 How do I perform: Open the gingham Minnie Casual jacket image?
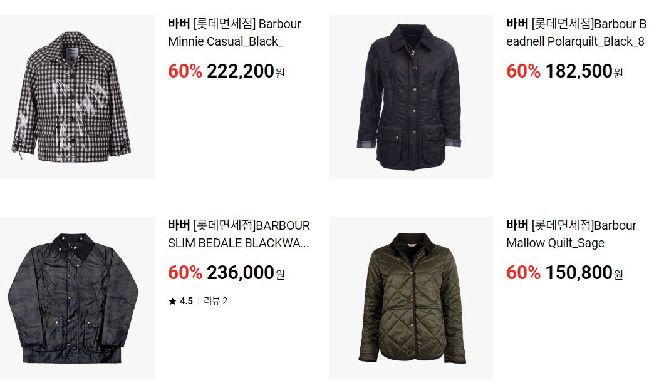click(x=78, y=97)
